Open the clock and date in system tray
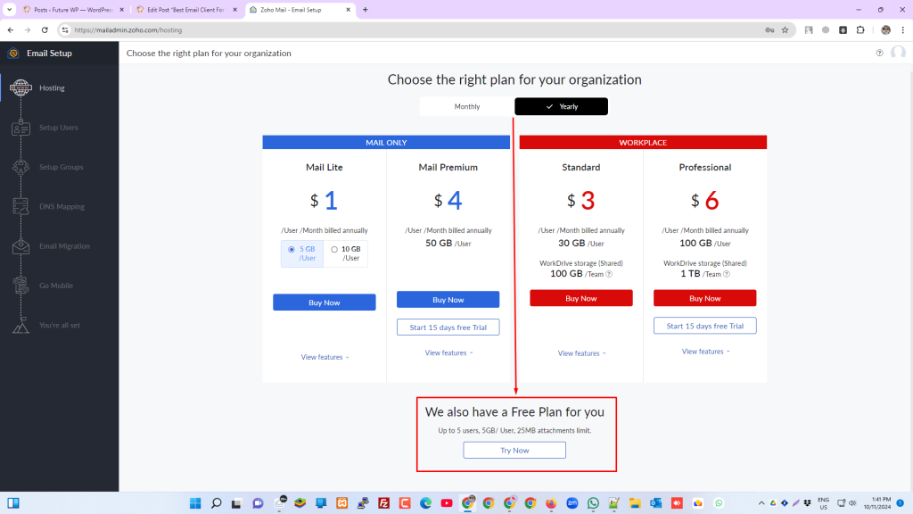 point(877,503)
